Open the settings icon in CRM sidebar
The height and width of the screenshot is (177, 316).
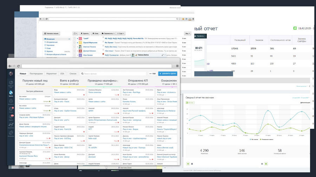coord(11,133)
